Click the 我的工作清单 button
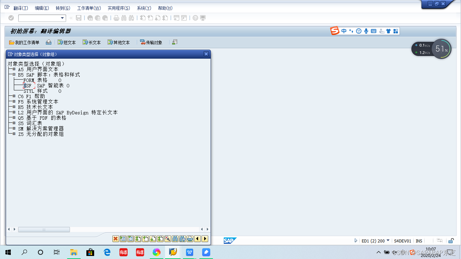Image resolution: width=461 pixels, height=259 pixels. coord(24,42)
